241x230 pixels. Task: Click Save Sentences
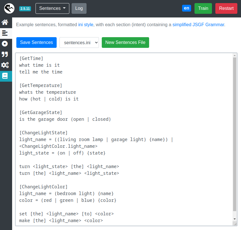tap(36, 43)
